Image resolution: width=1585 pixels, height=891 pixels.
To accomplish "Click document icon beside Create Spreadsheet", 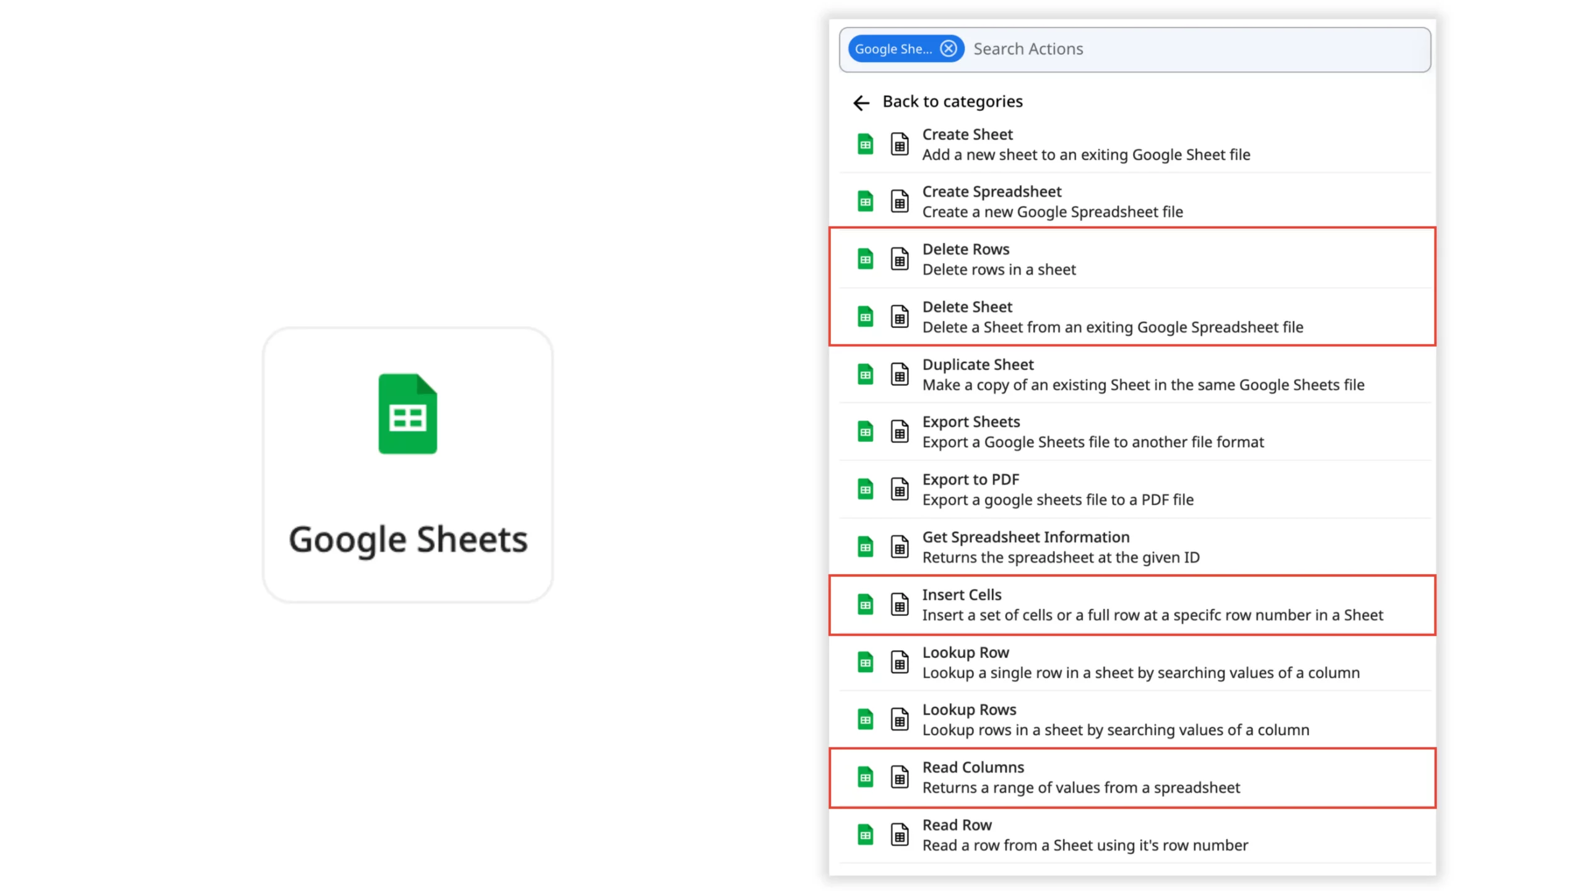I will click(900, 202).
